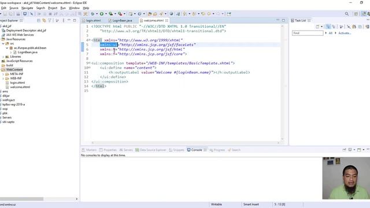Open the Run icon dropdown arrow
This screenshot has height=208, width=370.
point(106,14)
